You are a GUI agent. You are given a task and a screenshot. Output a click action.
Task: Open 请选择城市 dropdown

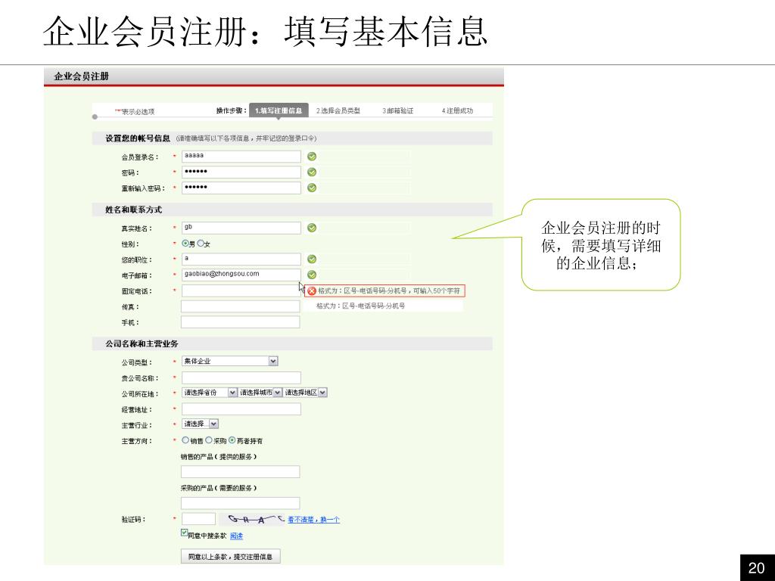260,393
